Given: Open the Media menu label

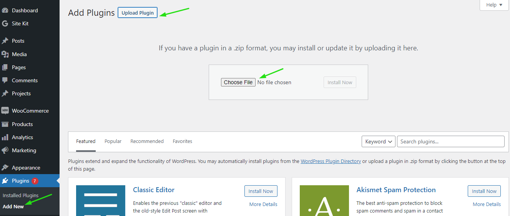Looking at the screenshot, I should (x=19, y=54).
